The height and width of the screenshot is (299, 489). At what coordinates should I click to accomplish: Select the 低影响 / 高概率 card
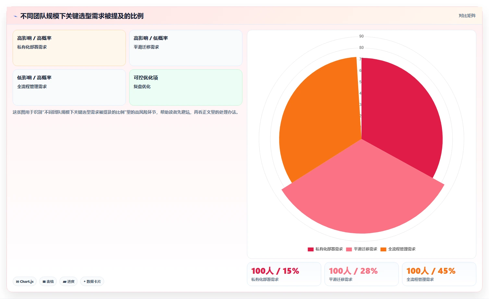coord(69,87)
